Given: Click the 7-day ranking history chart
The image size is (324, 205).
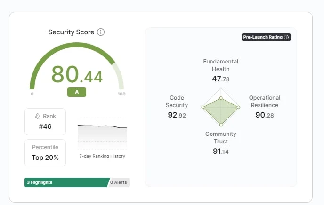Looking at the screenshot, I should (102, 134).
